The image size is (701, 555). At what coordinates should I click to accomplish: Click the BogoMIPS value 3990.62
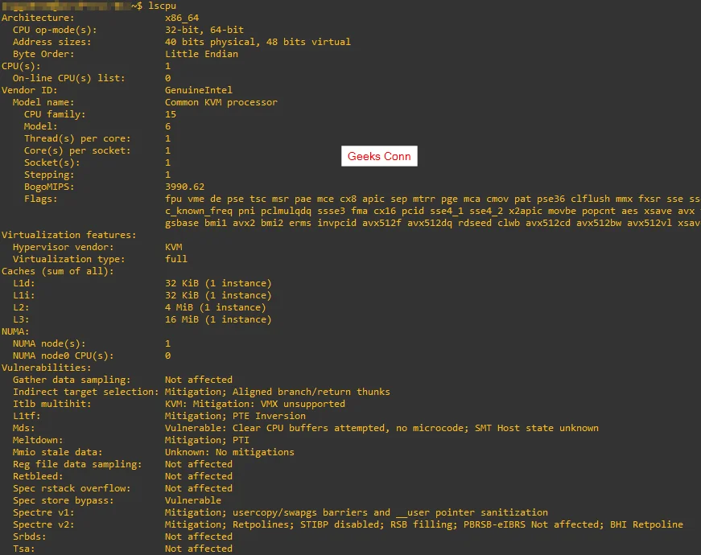pos(186,186)
